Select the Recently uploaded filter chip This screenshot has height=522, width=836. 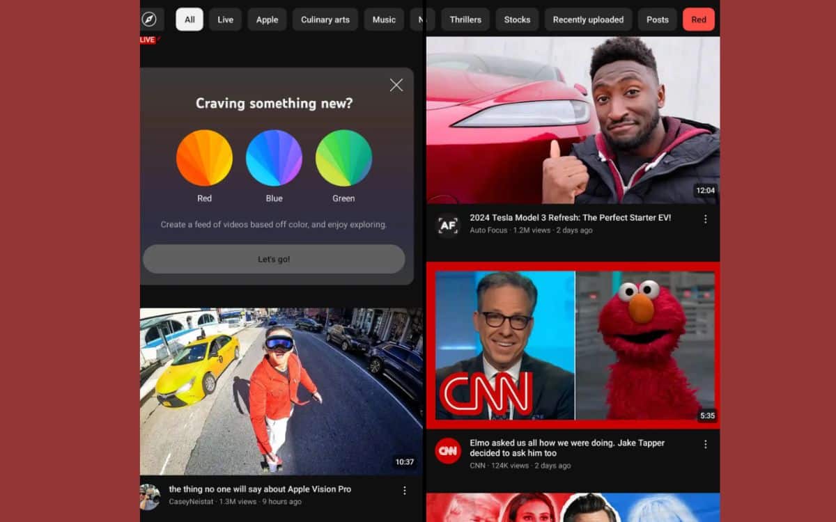point(588,19)
